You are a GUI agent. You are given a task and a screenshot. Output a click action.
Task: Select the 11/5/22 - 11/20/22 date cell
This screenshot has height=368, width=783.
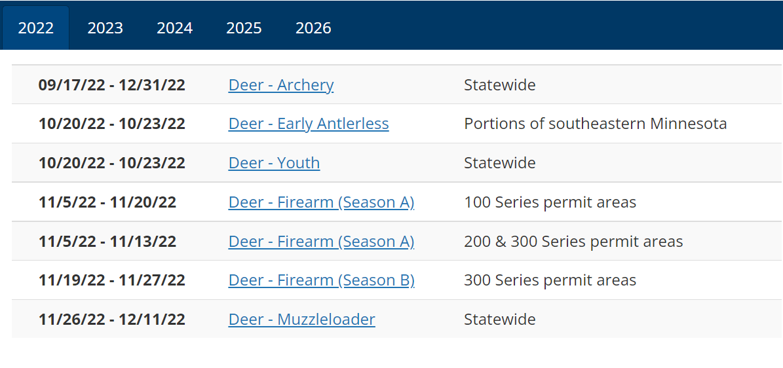click(107, 202)
